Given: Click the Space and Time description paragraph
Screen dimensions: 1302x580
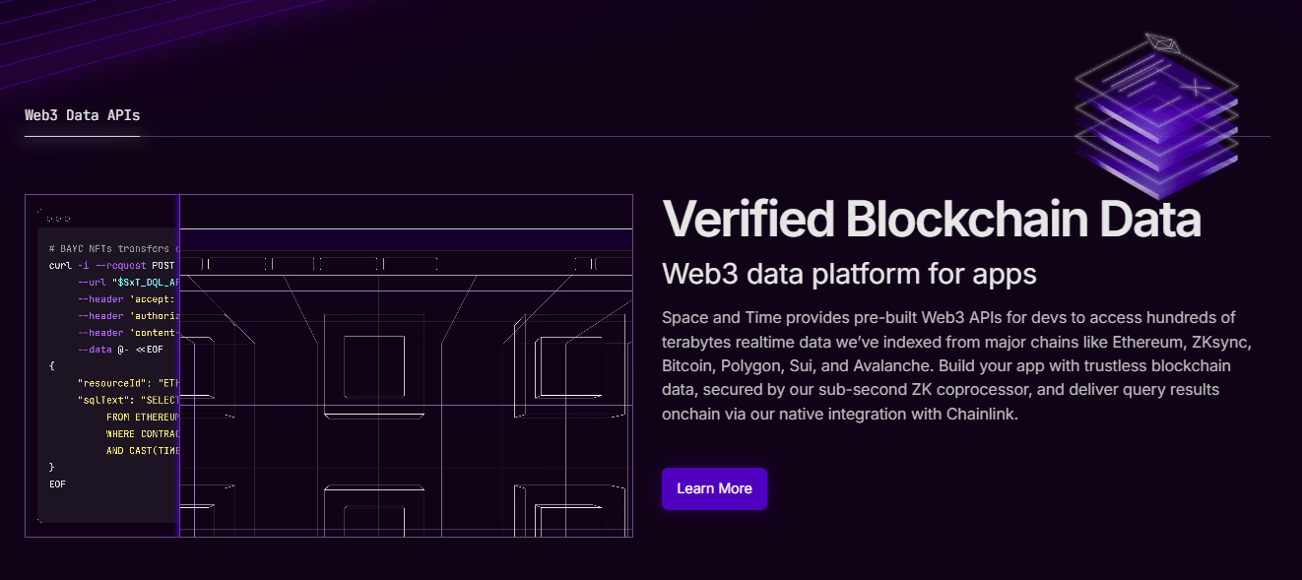Looking at the screenshot, I should 955,365.
